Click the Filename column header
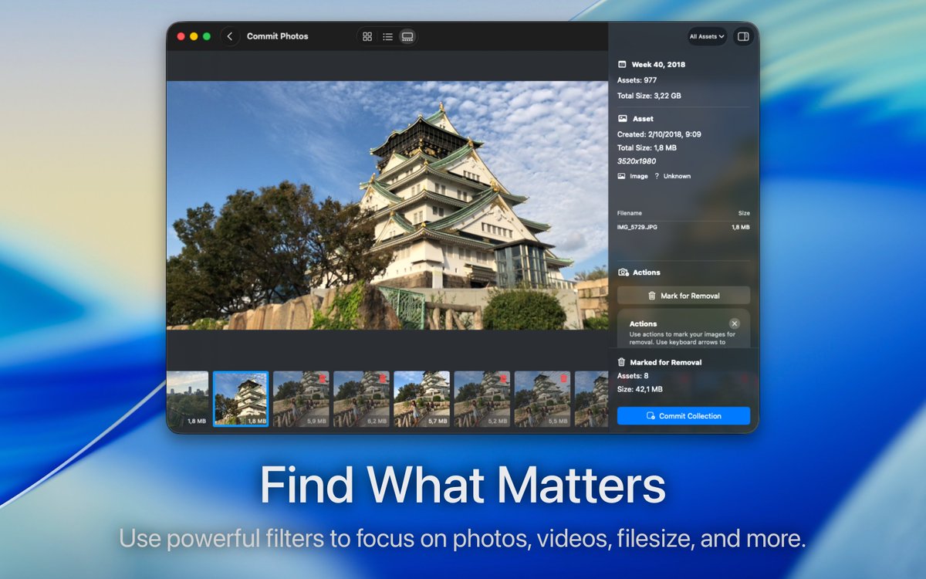The height and width of the screenshot is (579, 926). pyautogui.click(x=630, y=213)
